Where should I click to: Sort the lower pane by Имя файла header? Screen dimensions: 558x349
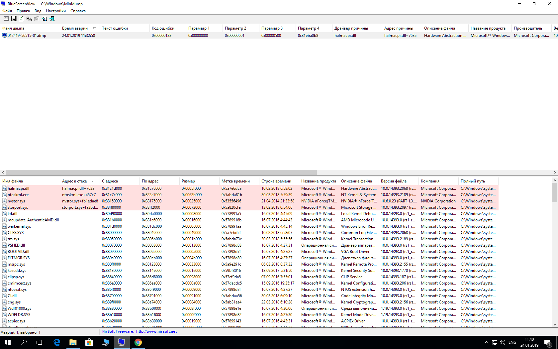[30, 181]
